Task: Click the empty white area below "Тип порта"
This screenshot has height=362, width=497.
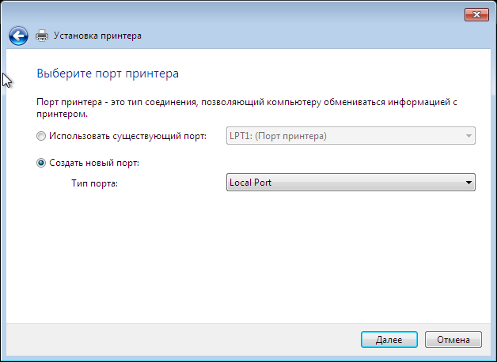Action: click(237, 253)
